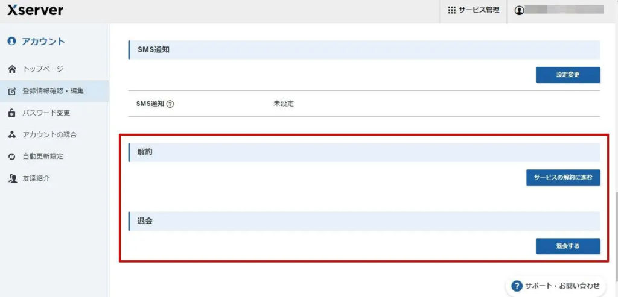Click the 退会 section heading
The height and width of the screenshot is (297, 618).
click(364, 221)
